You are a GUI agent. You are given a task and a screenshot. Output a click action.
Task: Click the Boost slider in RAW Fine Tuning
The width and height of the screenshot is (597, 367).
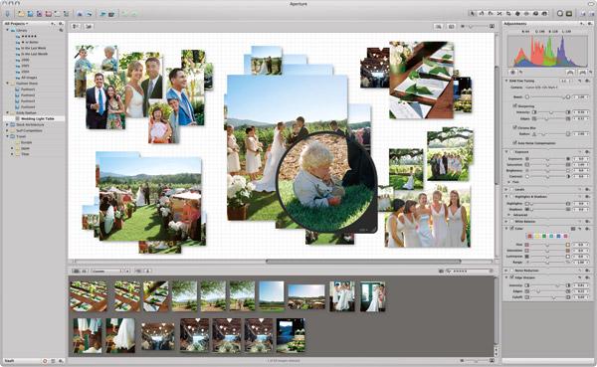[546, 97]
